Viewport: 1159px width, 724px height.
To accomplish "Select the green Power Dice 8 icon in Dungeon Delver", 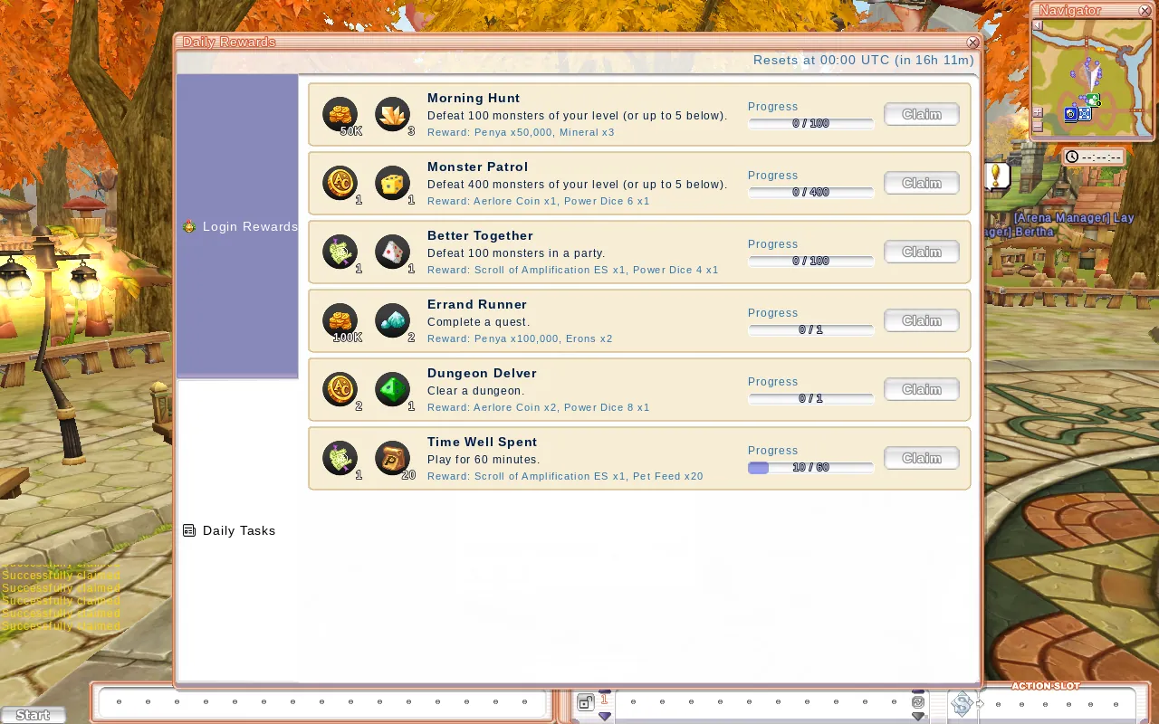I will tap(393, 390).
